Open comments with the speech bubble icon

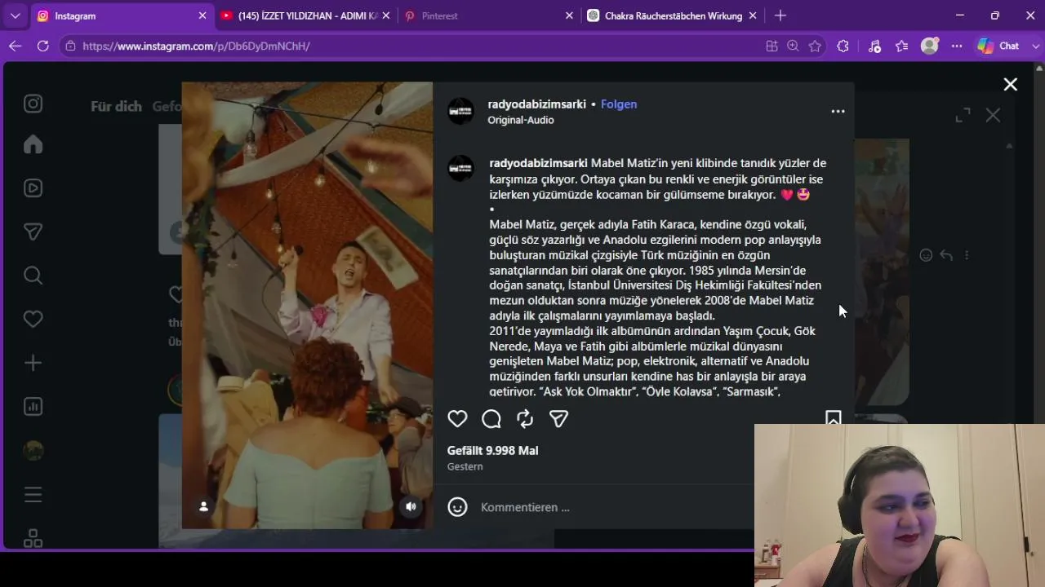click(491, 419)
